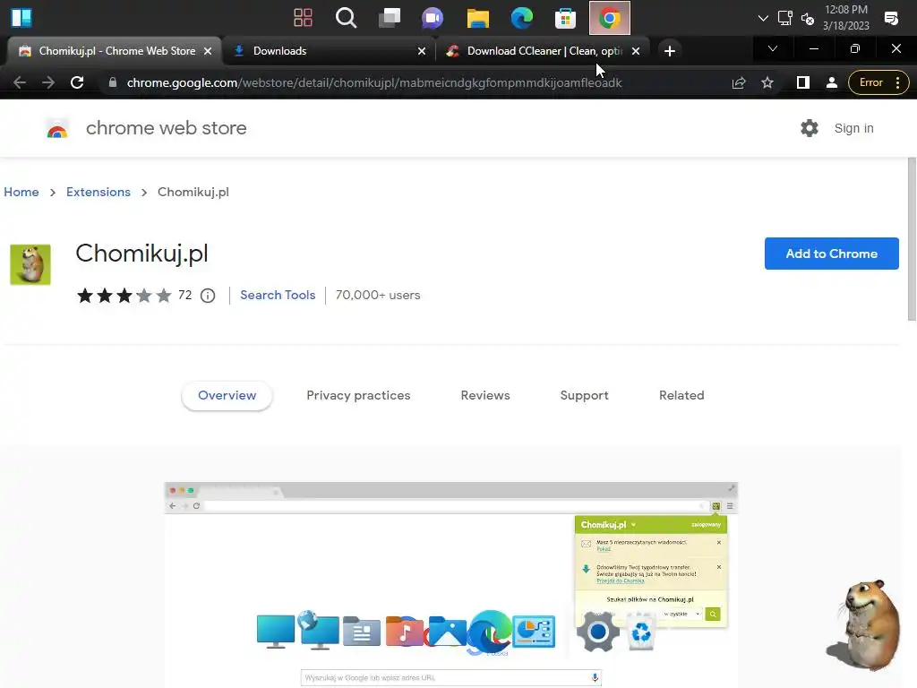Launch Microsoft Edge from taskbar
This screenshot has width=917, height=688.
522,18
